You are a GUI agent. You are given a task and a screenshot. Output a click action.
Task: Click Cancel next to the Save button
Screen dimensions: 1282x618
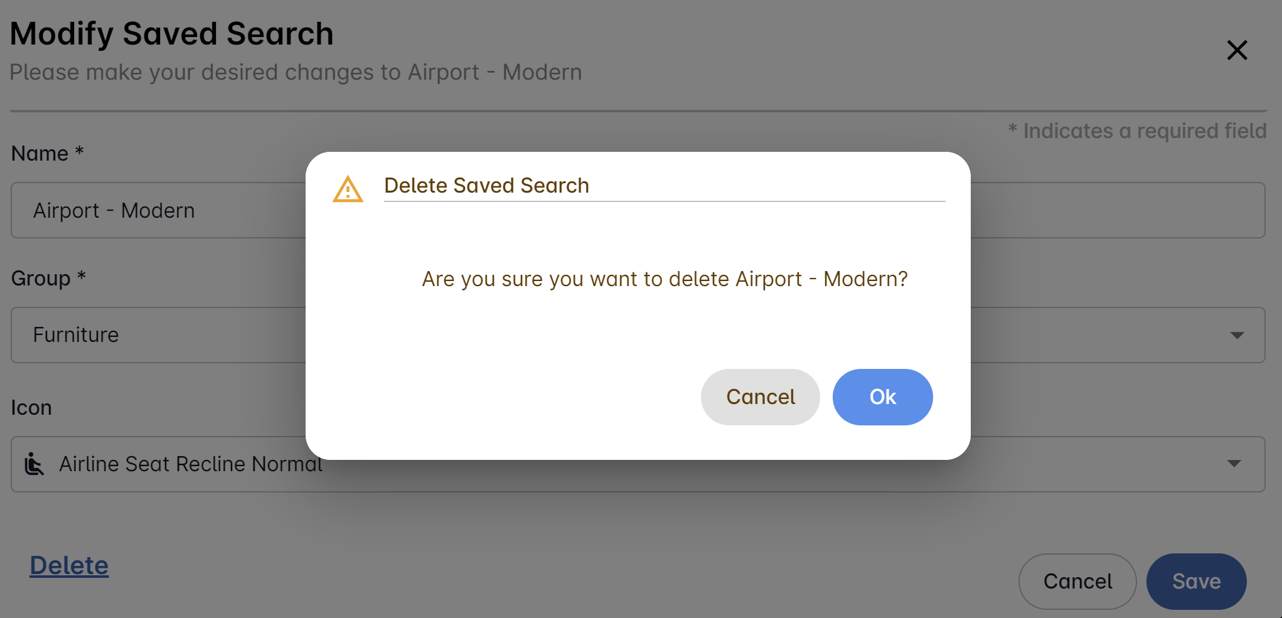point(1077,582)
